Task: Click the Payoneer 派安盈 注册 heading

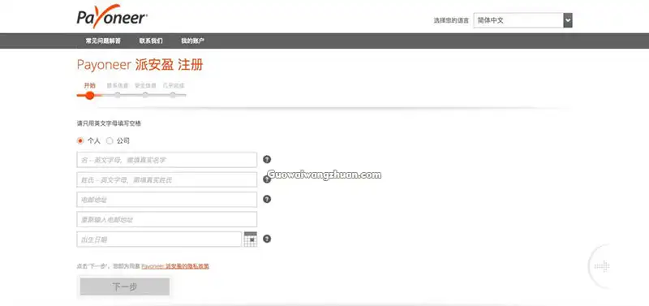Action: click(140, 65)
